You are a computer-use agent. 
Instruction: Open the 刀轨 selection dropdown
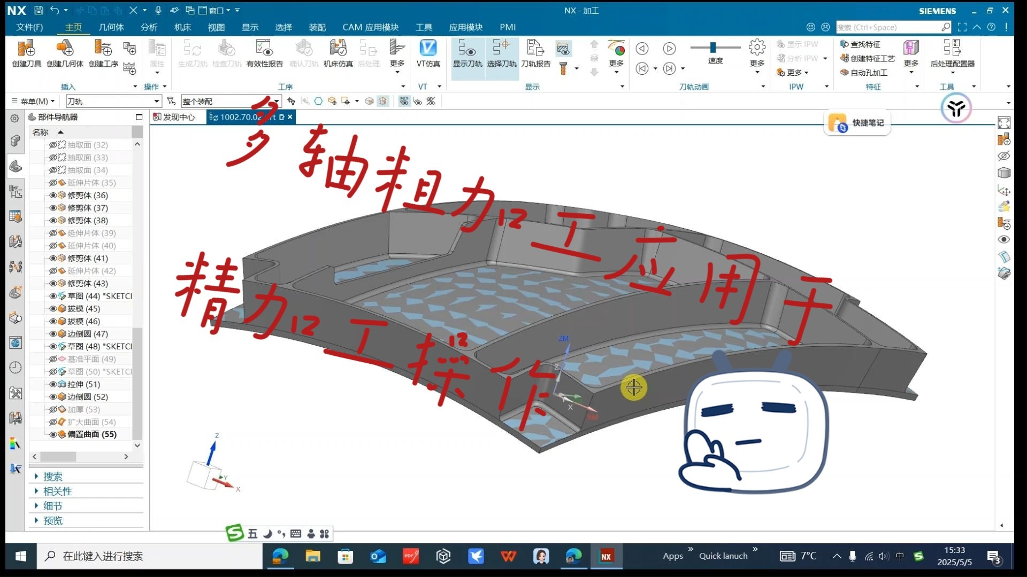[x=156, y=101]
